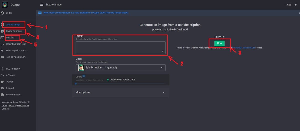
Task: Click the Edit image from text icon
Action: point(2,51)
